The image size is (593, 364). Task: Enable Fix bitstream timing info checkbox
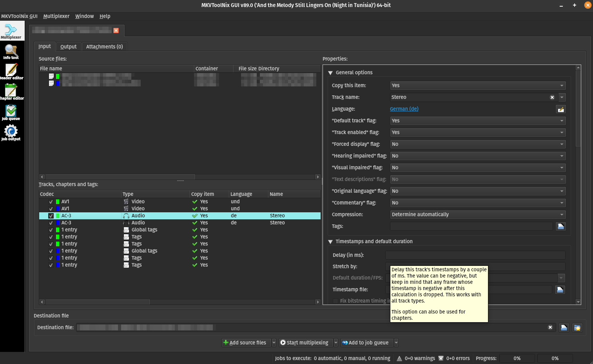tap(335, 301)
